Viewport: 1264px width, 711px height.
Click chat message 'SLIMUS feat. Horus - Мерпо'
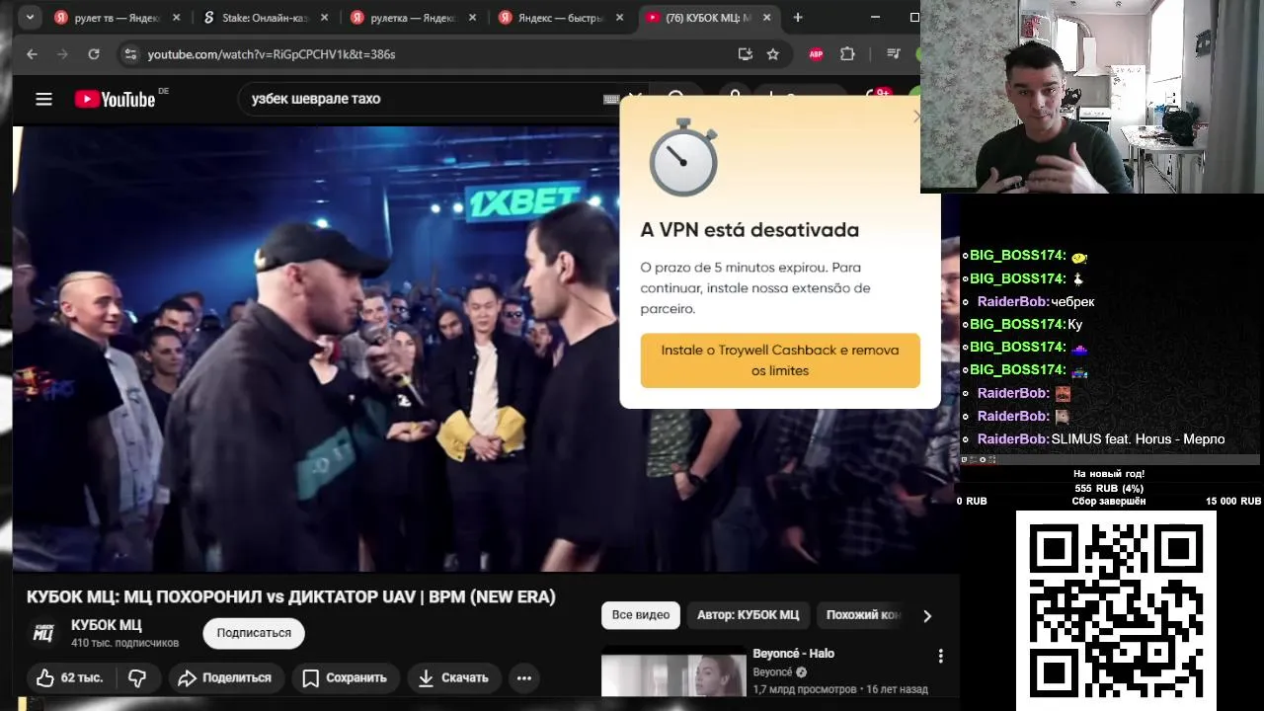coord(1138,439)
